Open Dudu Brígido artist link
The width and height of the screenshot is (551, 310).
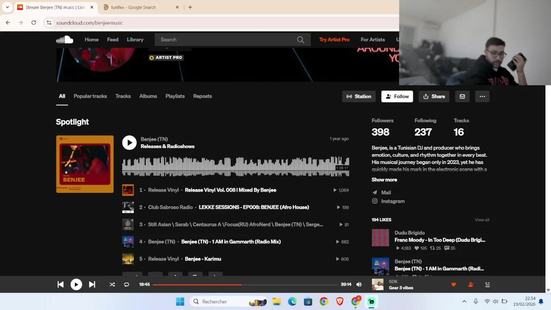410,233
